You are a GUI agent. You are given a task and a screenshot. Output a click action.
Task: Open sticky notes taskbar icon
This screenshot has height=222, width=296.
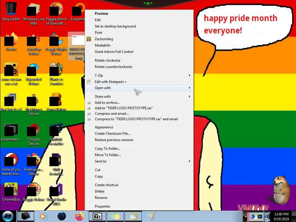[x=115, y=216]
